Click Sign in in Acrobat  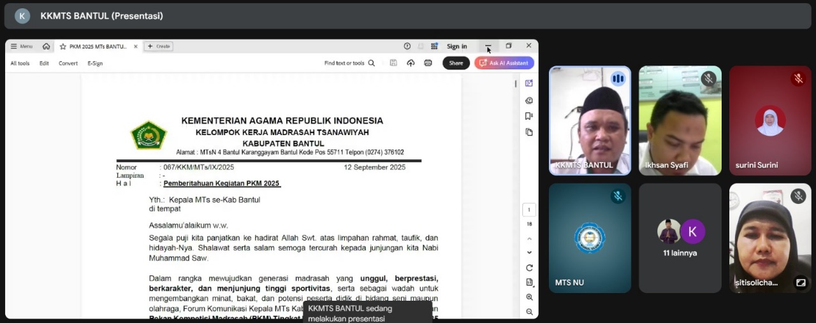pyautogui.click(x=456, y=47)
